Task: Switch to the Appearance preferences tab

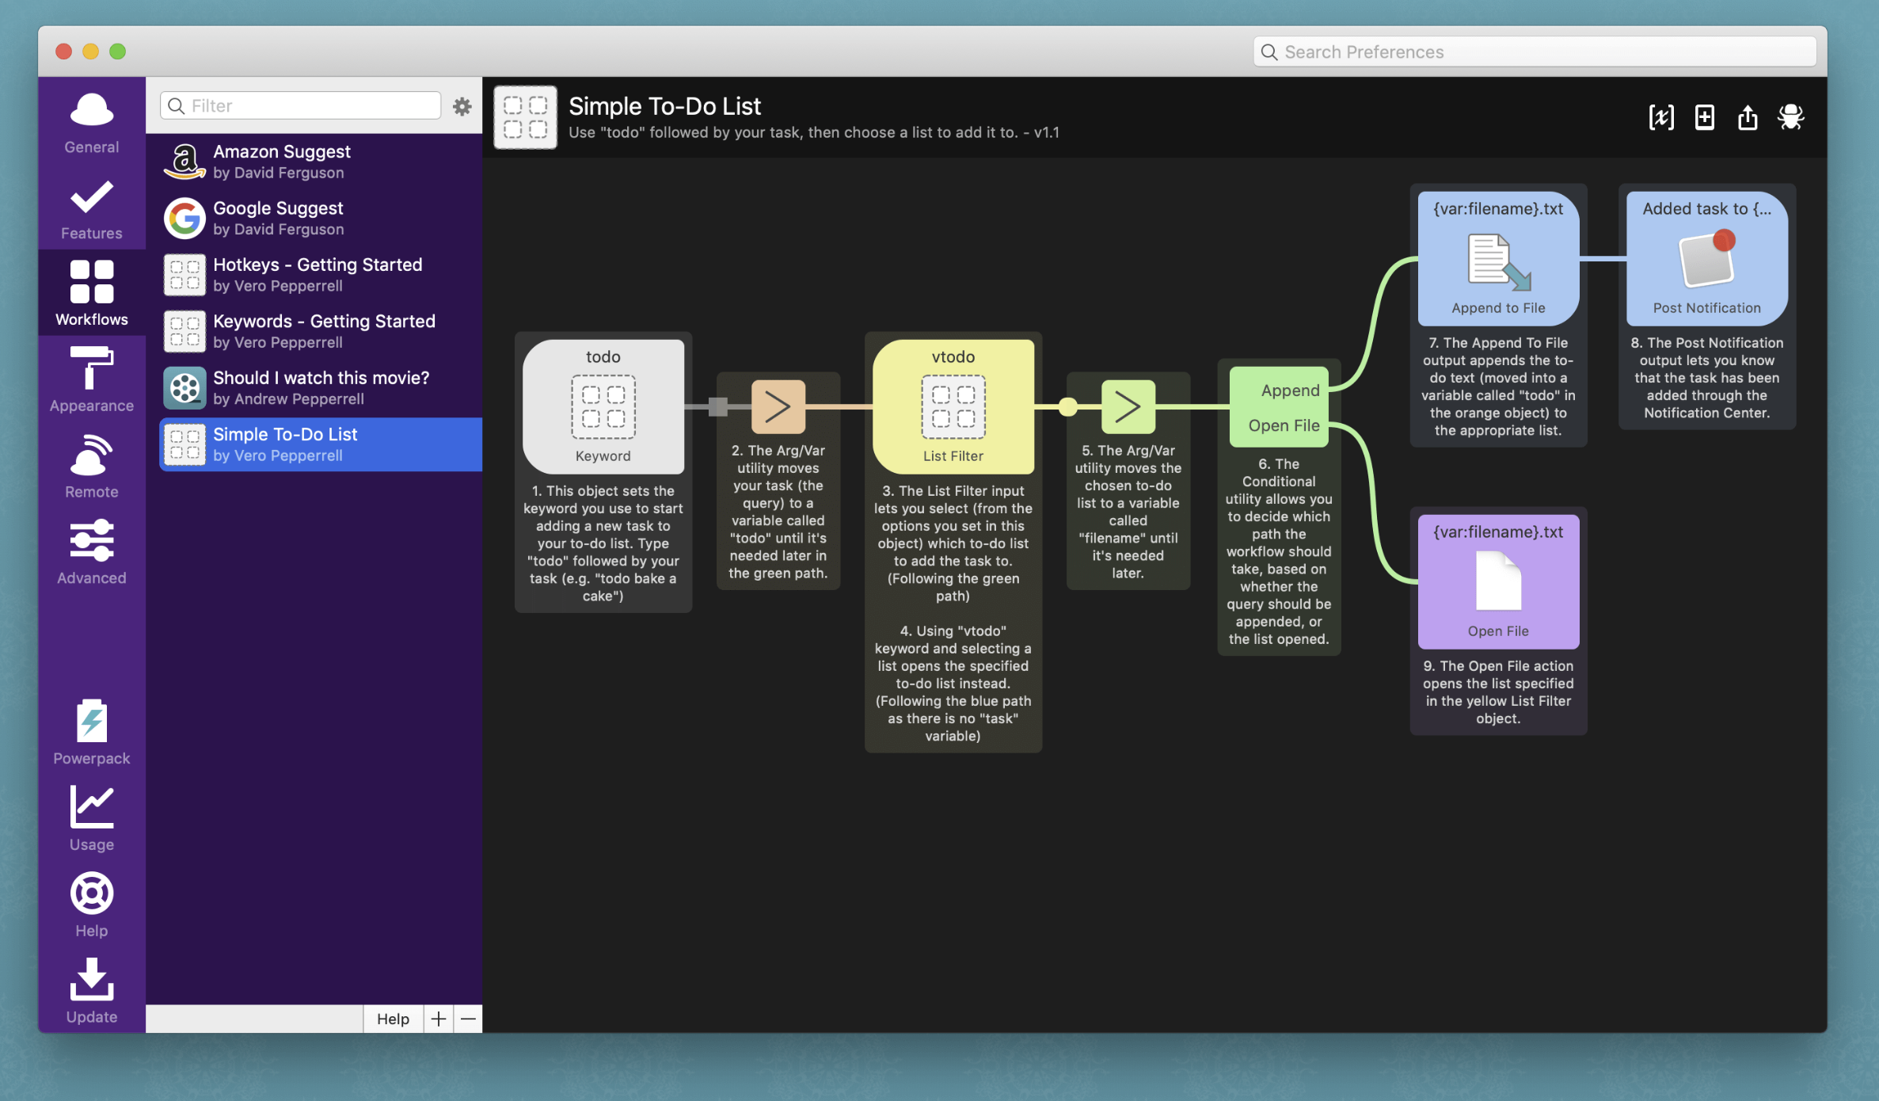Action: point(92,379)
